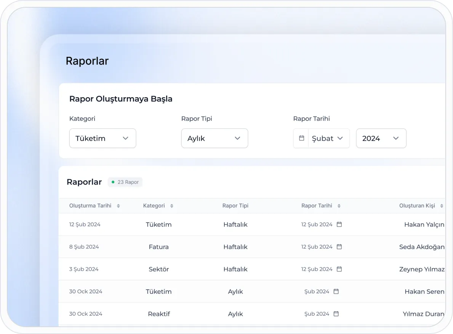Click the Raporlar page title

(87, 61)
